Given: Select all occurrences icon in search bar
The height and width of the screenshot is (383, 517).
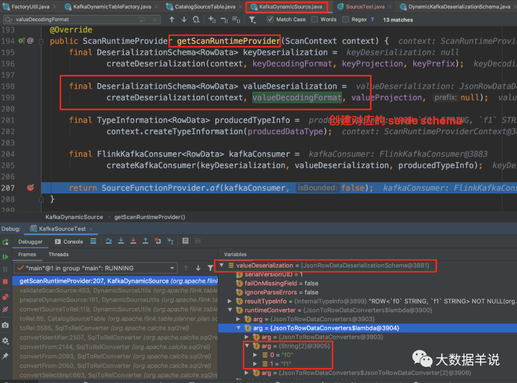Looking at the screenshot, I should click(236, 20).
